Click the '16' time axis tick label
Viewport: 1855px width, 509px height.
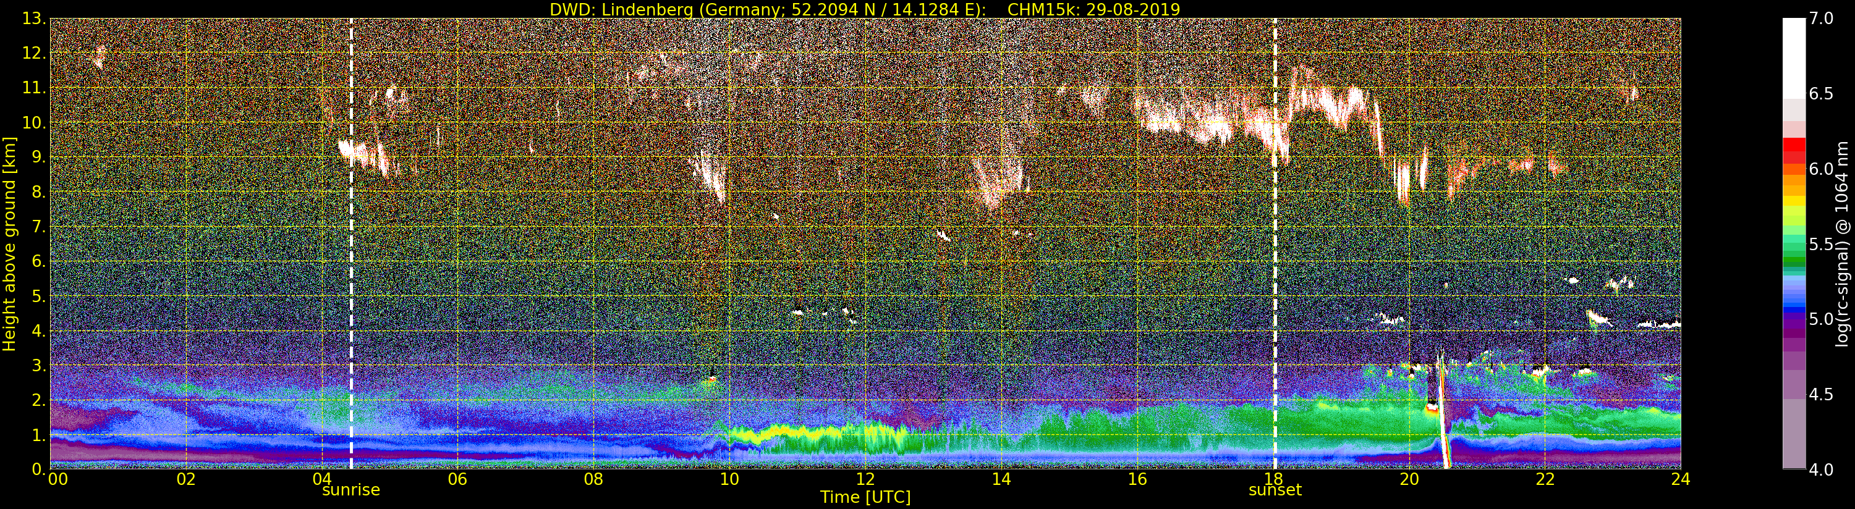pos(1137,479)
